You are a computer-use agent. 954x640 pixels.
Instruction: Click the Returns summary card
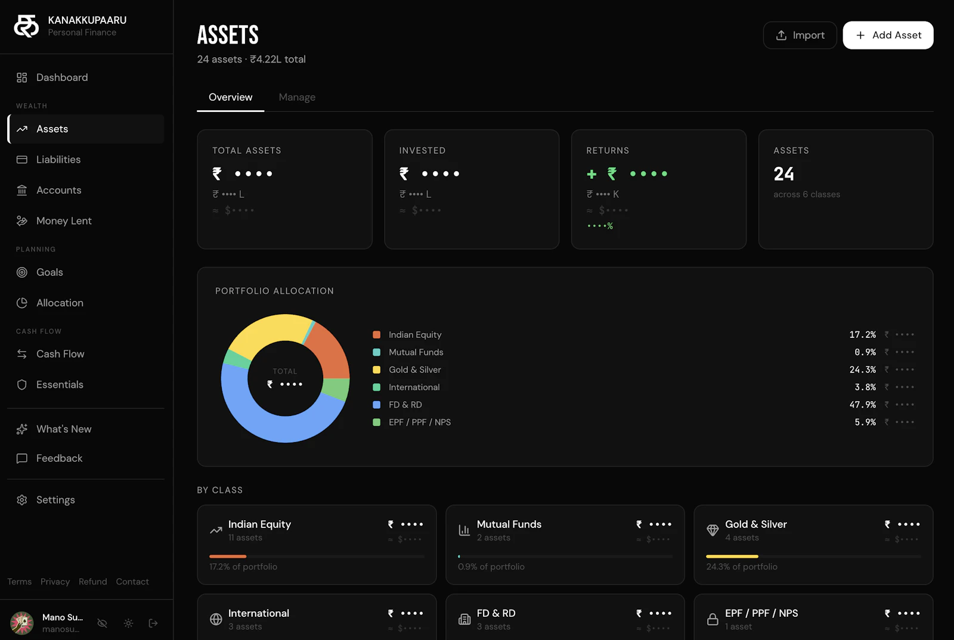tap(659, 189)
